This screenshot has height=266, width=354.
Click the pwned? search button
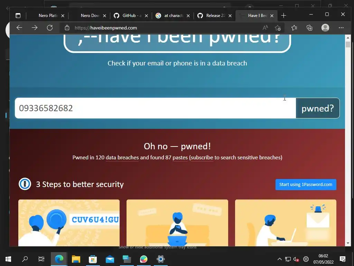pyautogui.click(x=318, y=108)
